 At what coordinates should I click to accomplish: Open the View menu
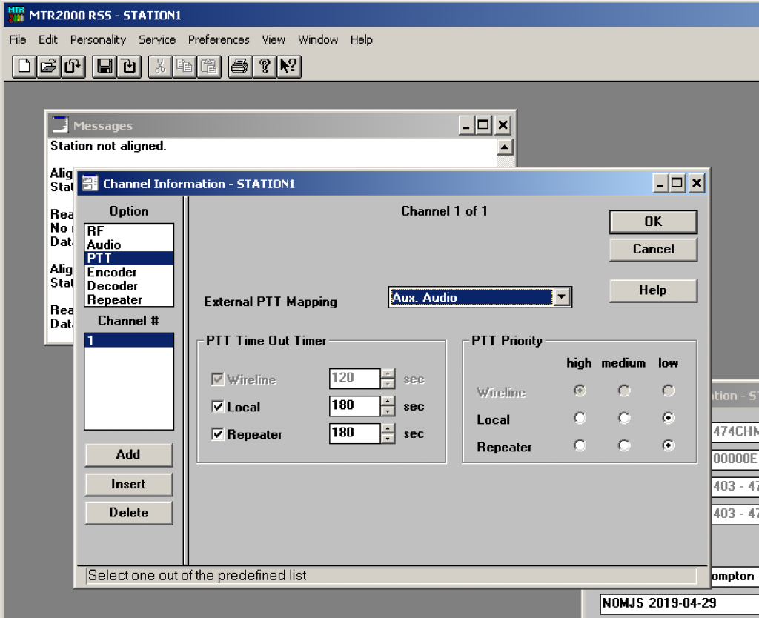(274, 40)
